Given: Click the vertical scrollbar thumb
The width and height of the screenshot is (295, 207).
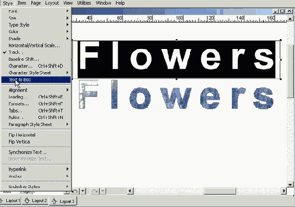Looking at the screenshot, I should pyautogui.click(x=290, y=71).
